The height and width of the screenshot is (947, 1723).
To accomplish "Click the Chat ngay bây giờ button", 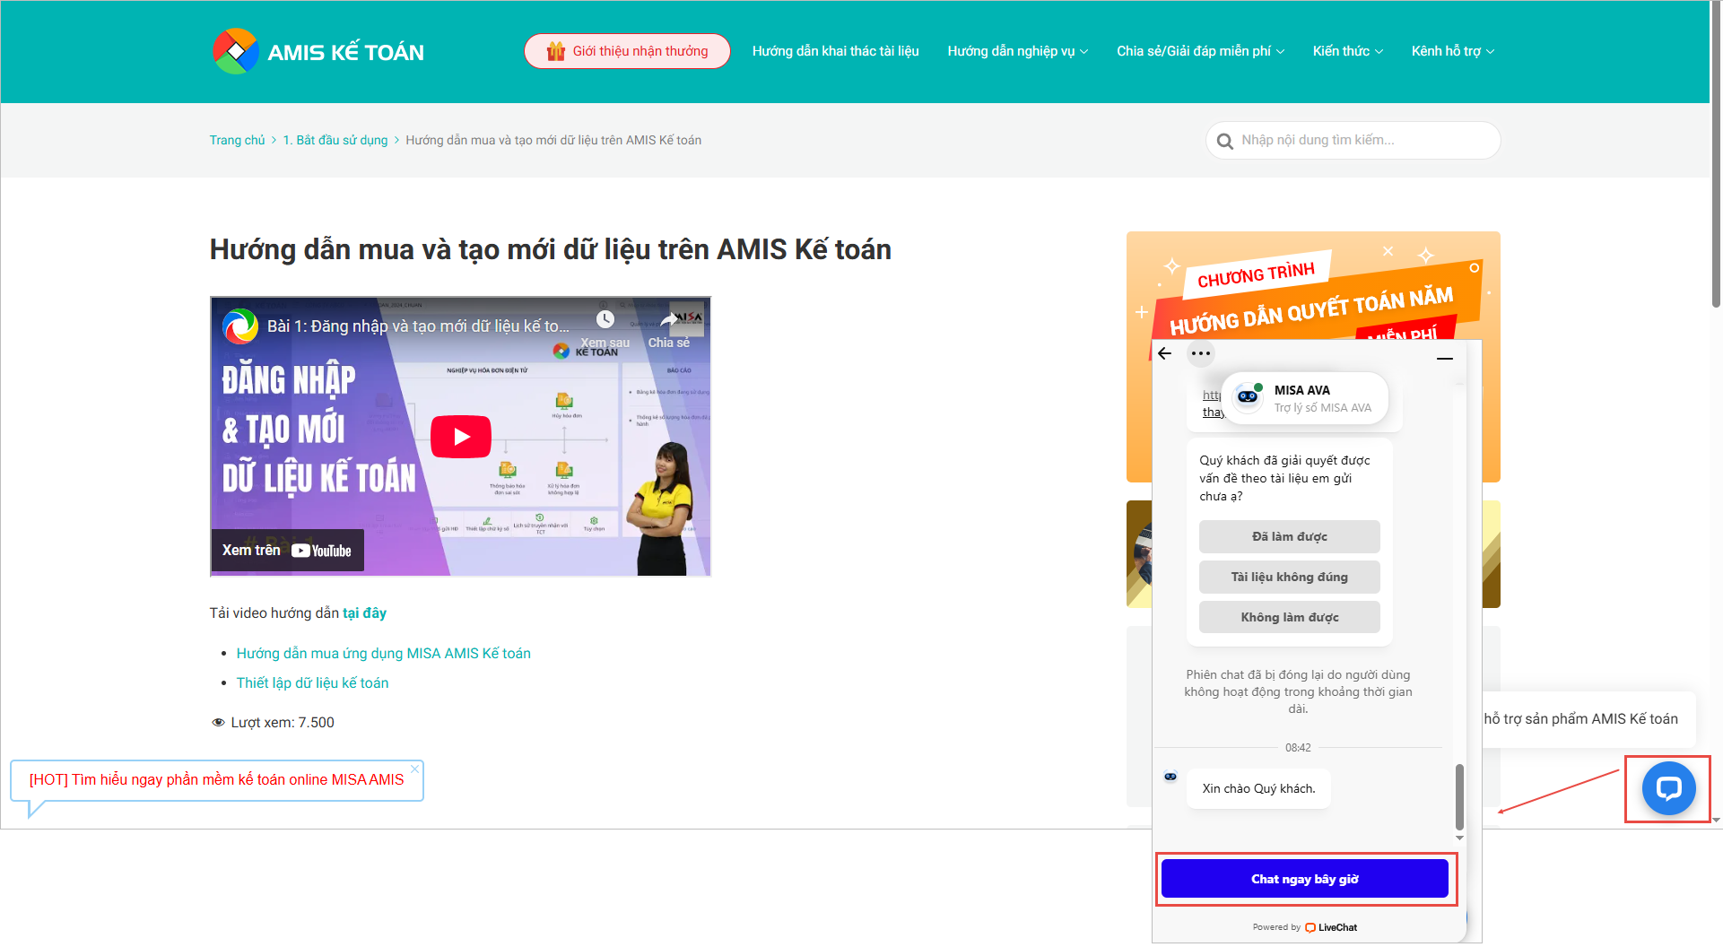I will (x=1305, y=879).
